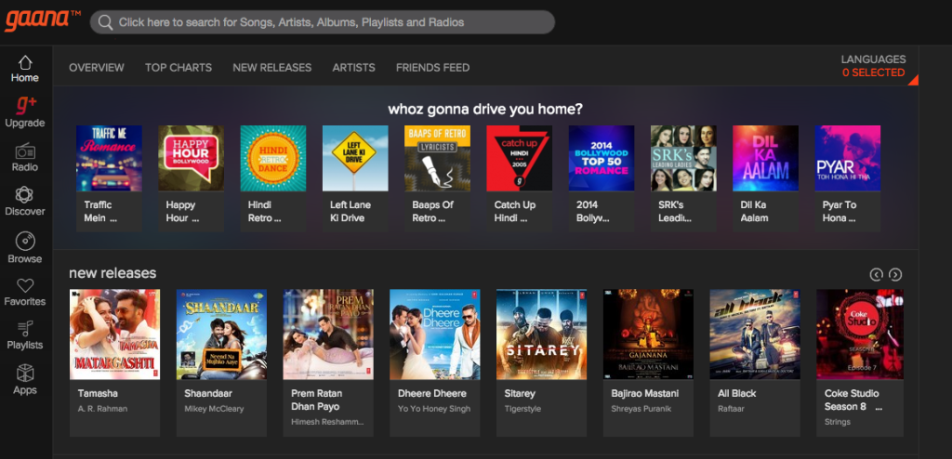Switch to the Top Charts tab
The width and height of the screenshot is (952, 459).
178,68
